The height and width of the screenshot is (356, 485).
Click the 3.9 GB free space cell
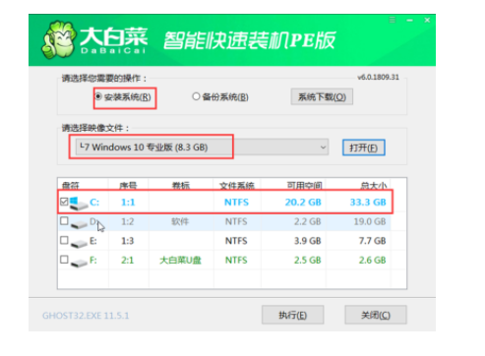[307, 241]
